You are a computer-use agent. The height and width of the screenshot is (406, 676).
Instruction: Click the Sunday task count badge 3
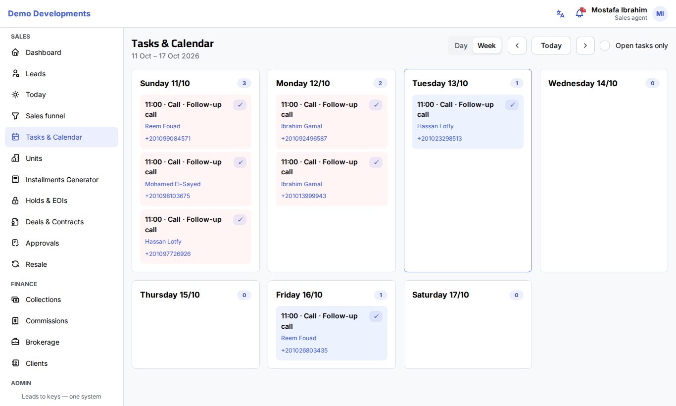(x=244, y=83)
